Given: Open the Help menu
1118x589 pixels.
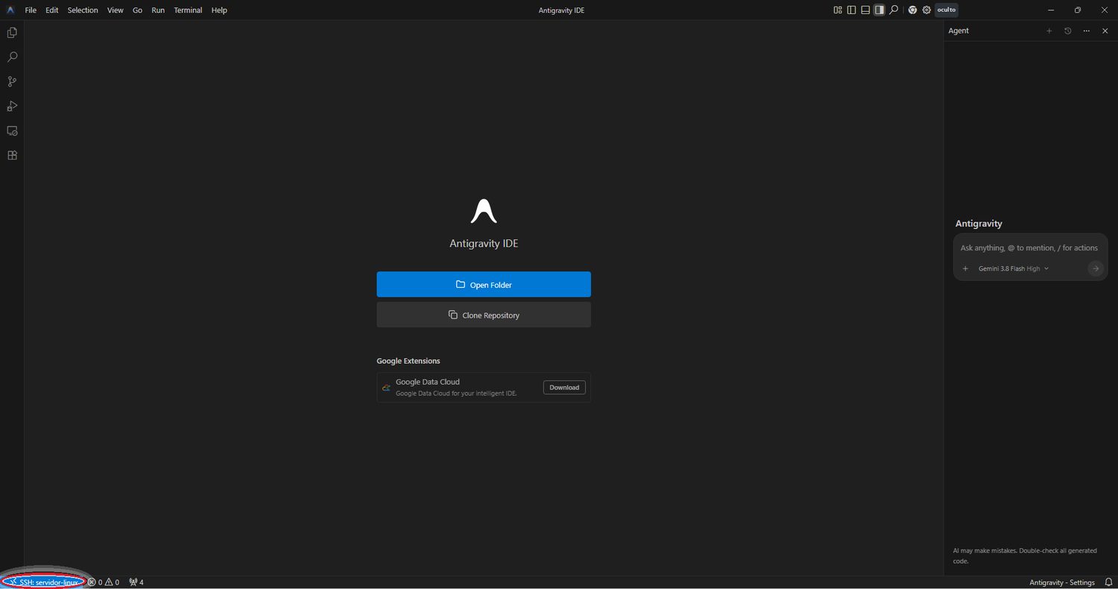Looking at the screenshot, I should pyautogui.click(x=219, y=10).
